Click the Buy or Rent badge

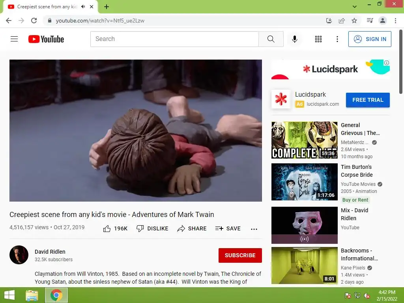click(x=355, y=200)
